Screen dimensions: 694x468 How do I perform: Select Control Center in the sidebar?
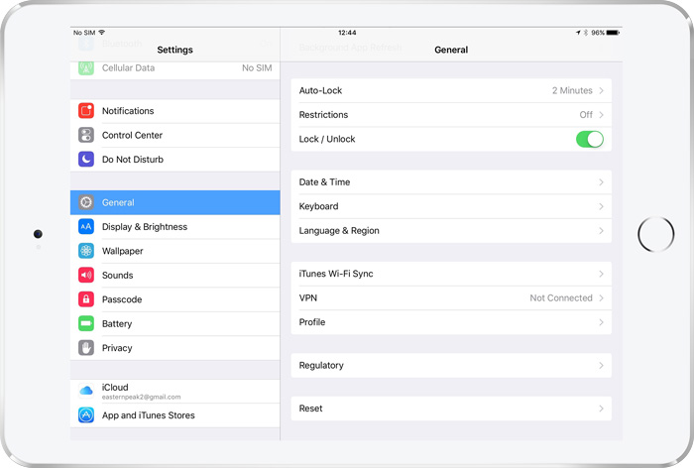tap(174, 135)
